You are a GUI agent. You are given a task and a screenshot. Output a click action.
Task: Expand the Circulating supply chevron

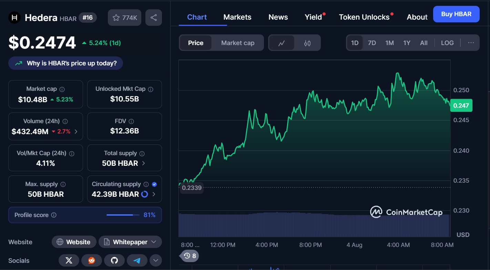[154, 194]
